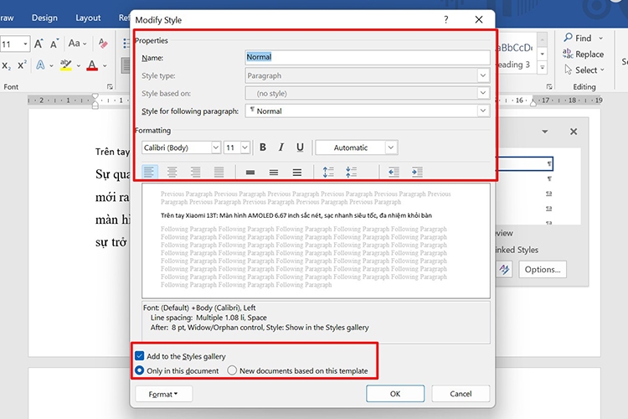Confirm changes with the OK button
Viewport: 628px width, 419px height.
coord(395,394)
